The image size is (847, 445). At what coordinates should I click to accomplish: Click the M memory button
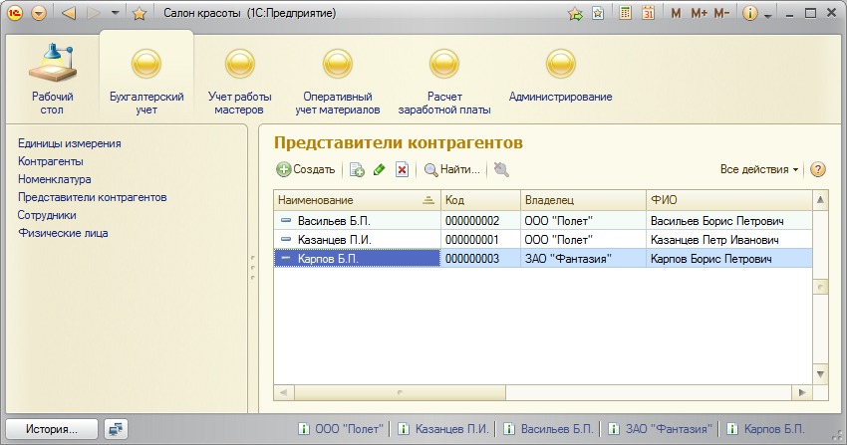click(x=676, y=14)
